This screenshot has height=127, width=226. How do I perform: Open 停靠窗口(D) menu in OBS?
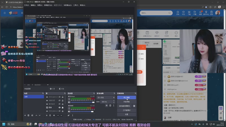[48, 5]
